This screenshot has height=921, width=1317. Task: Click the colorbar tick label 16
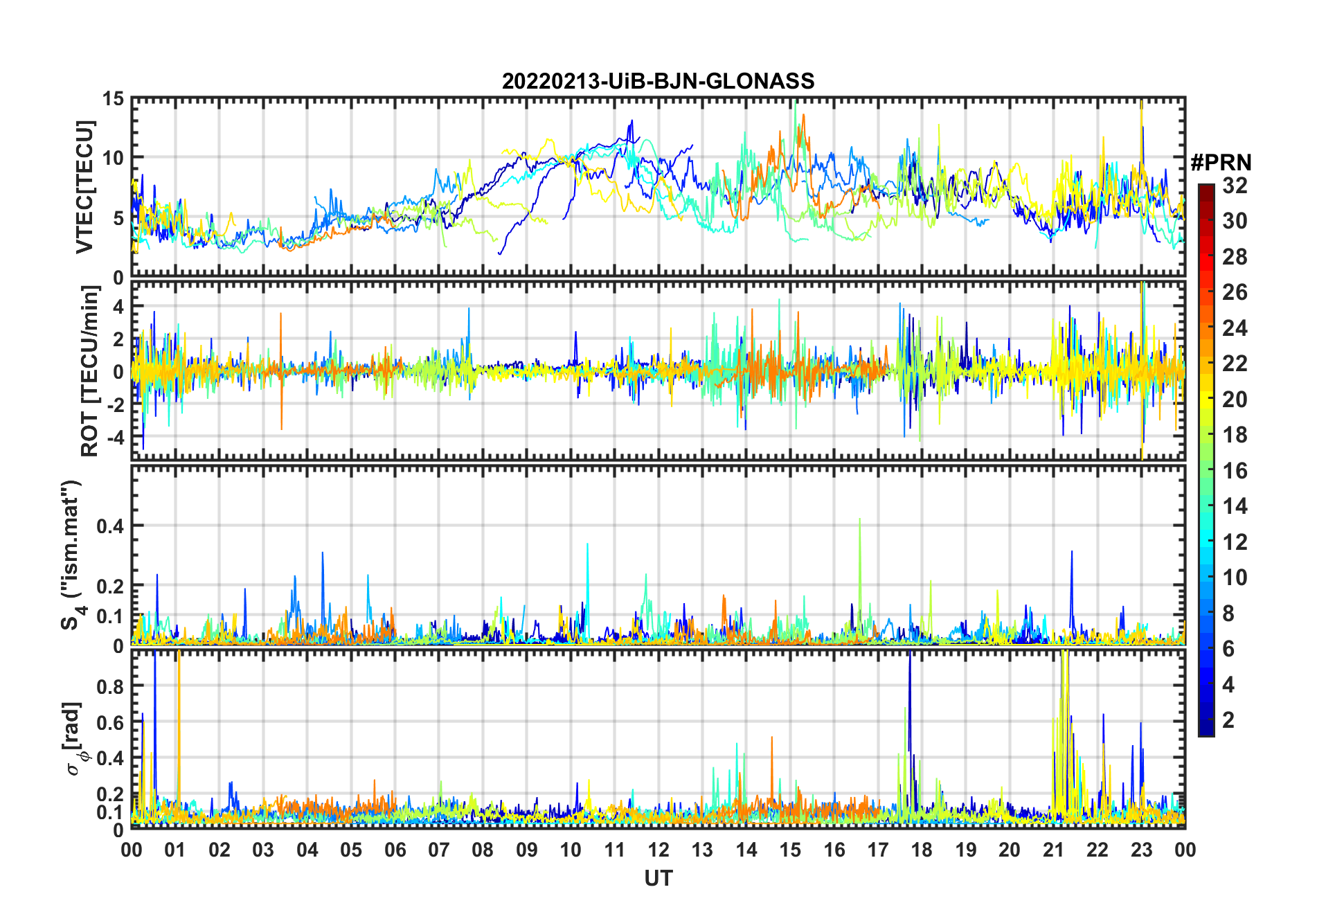coord(1235,471)
